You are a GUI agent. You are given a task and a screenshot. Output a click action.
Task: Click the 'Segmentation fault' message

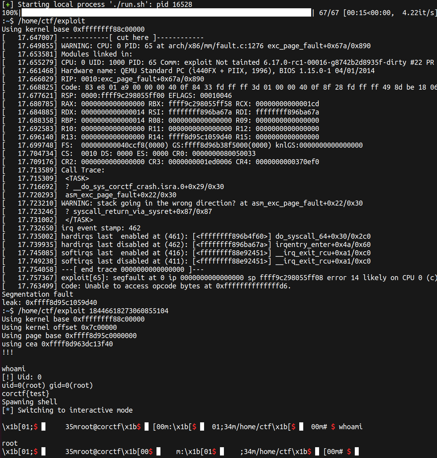pos(37,294)
